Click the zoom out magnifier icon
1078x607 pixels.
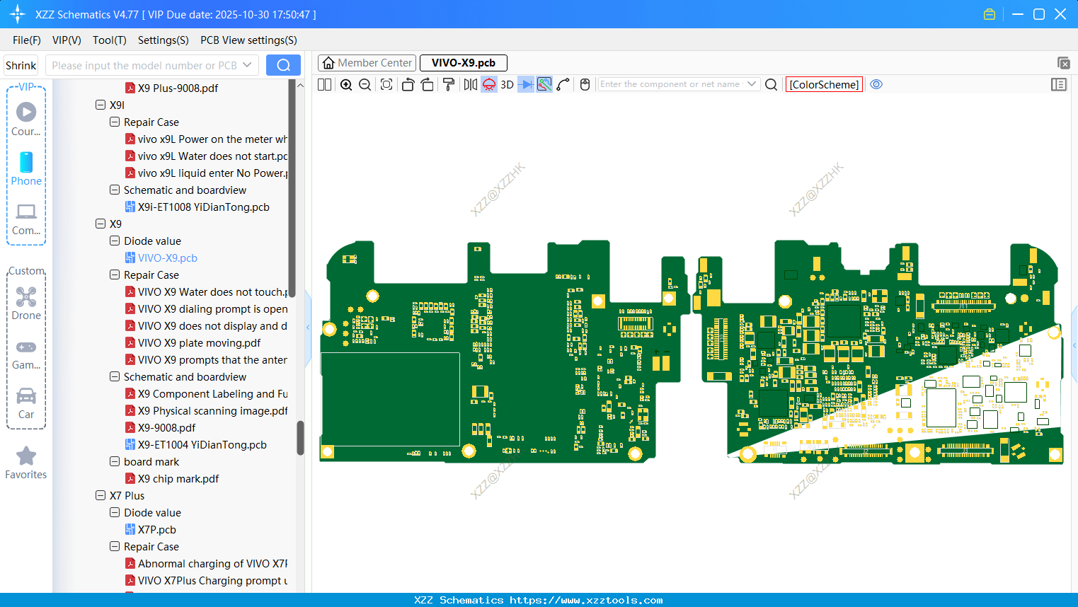[365, 85]
